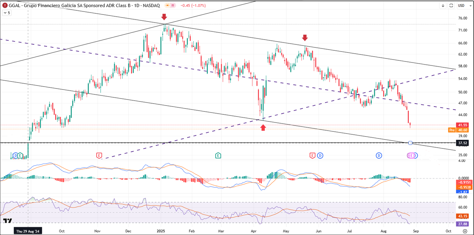Image resolution: width=474 pixels, height=235 pixels.
Task: Click the 66.00 price axis label
Action: 463,43
